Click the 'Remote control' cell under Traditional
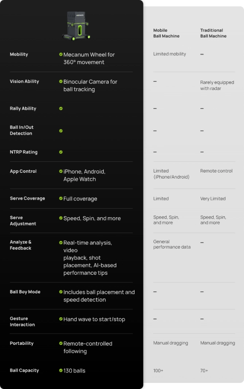Screen dimensions: 244x389 point(217,171)
